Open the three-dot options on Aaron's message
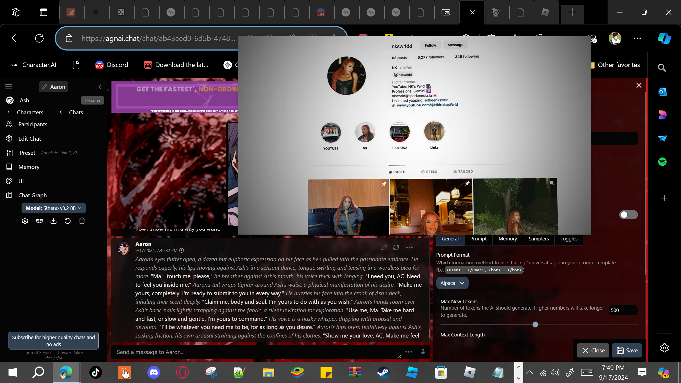Screen dimensions: 681x383 (x=409, y=247)
